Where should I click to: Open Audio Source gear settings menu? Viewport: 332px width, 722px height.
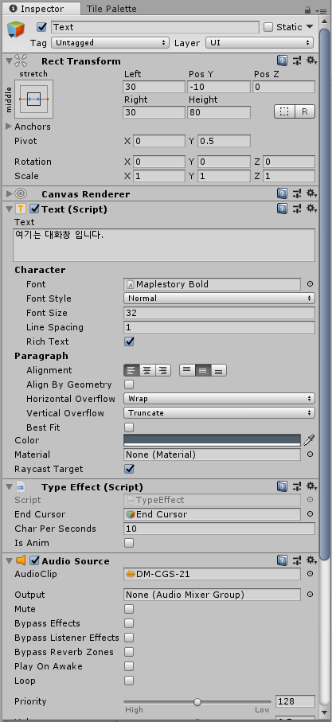coord(312,561)
